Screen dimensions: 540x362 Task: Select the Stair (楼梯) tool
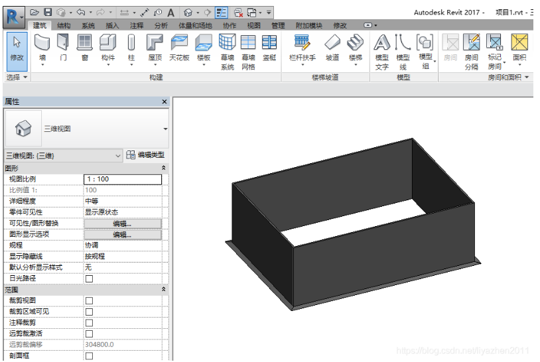click(356, 49)
